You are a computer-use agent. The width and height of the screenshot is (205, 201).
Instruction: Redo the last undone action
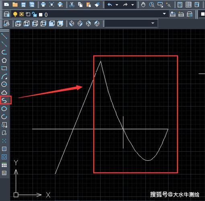click(125, 5)
